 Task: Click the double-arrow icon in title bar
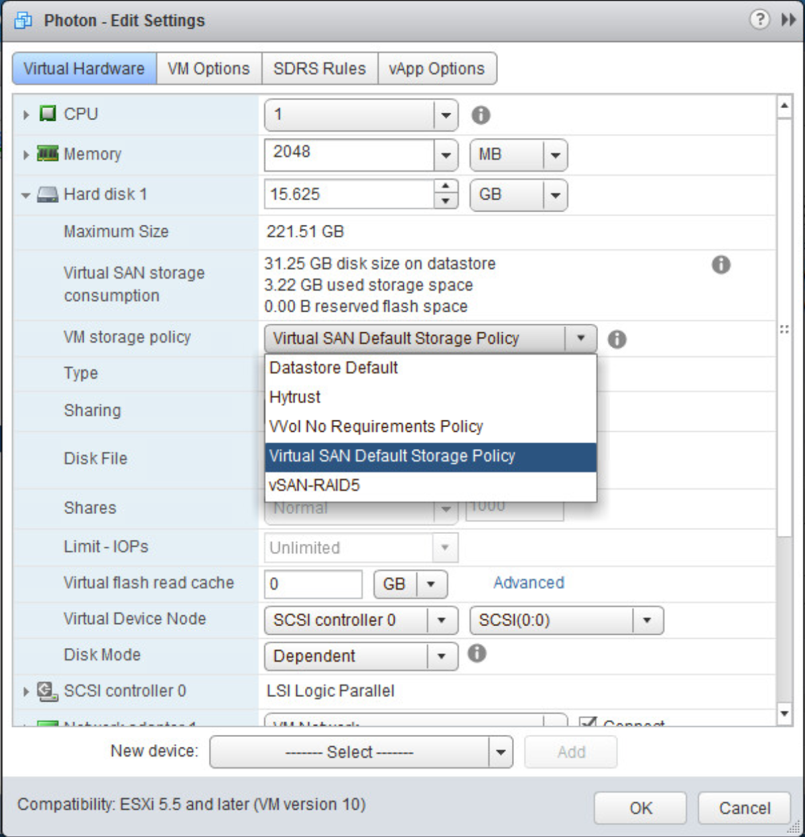point(788,20)
